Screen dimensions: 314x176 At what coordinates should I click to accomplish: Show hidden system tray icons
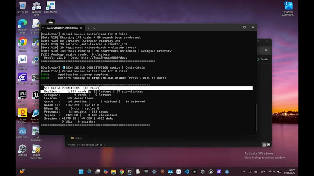[x=244, y=172]
